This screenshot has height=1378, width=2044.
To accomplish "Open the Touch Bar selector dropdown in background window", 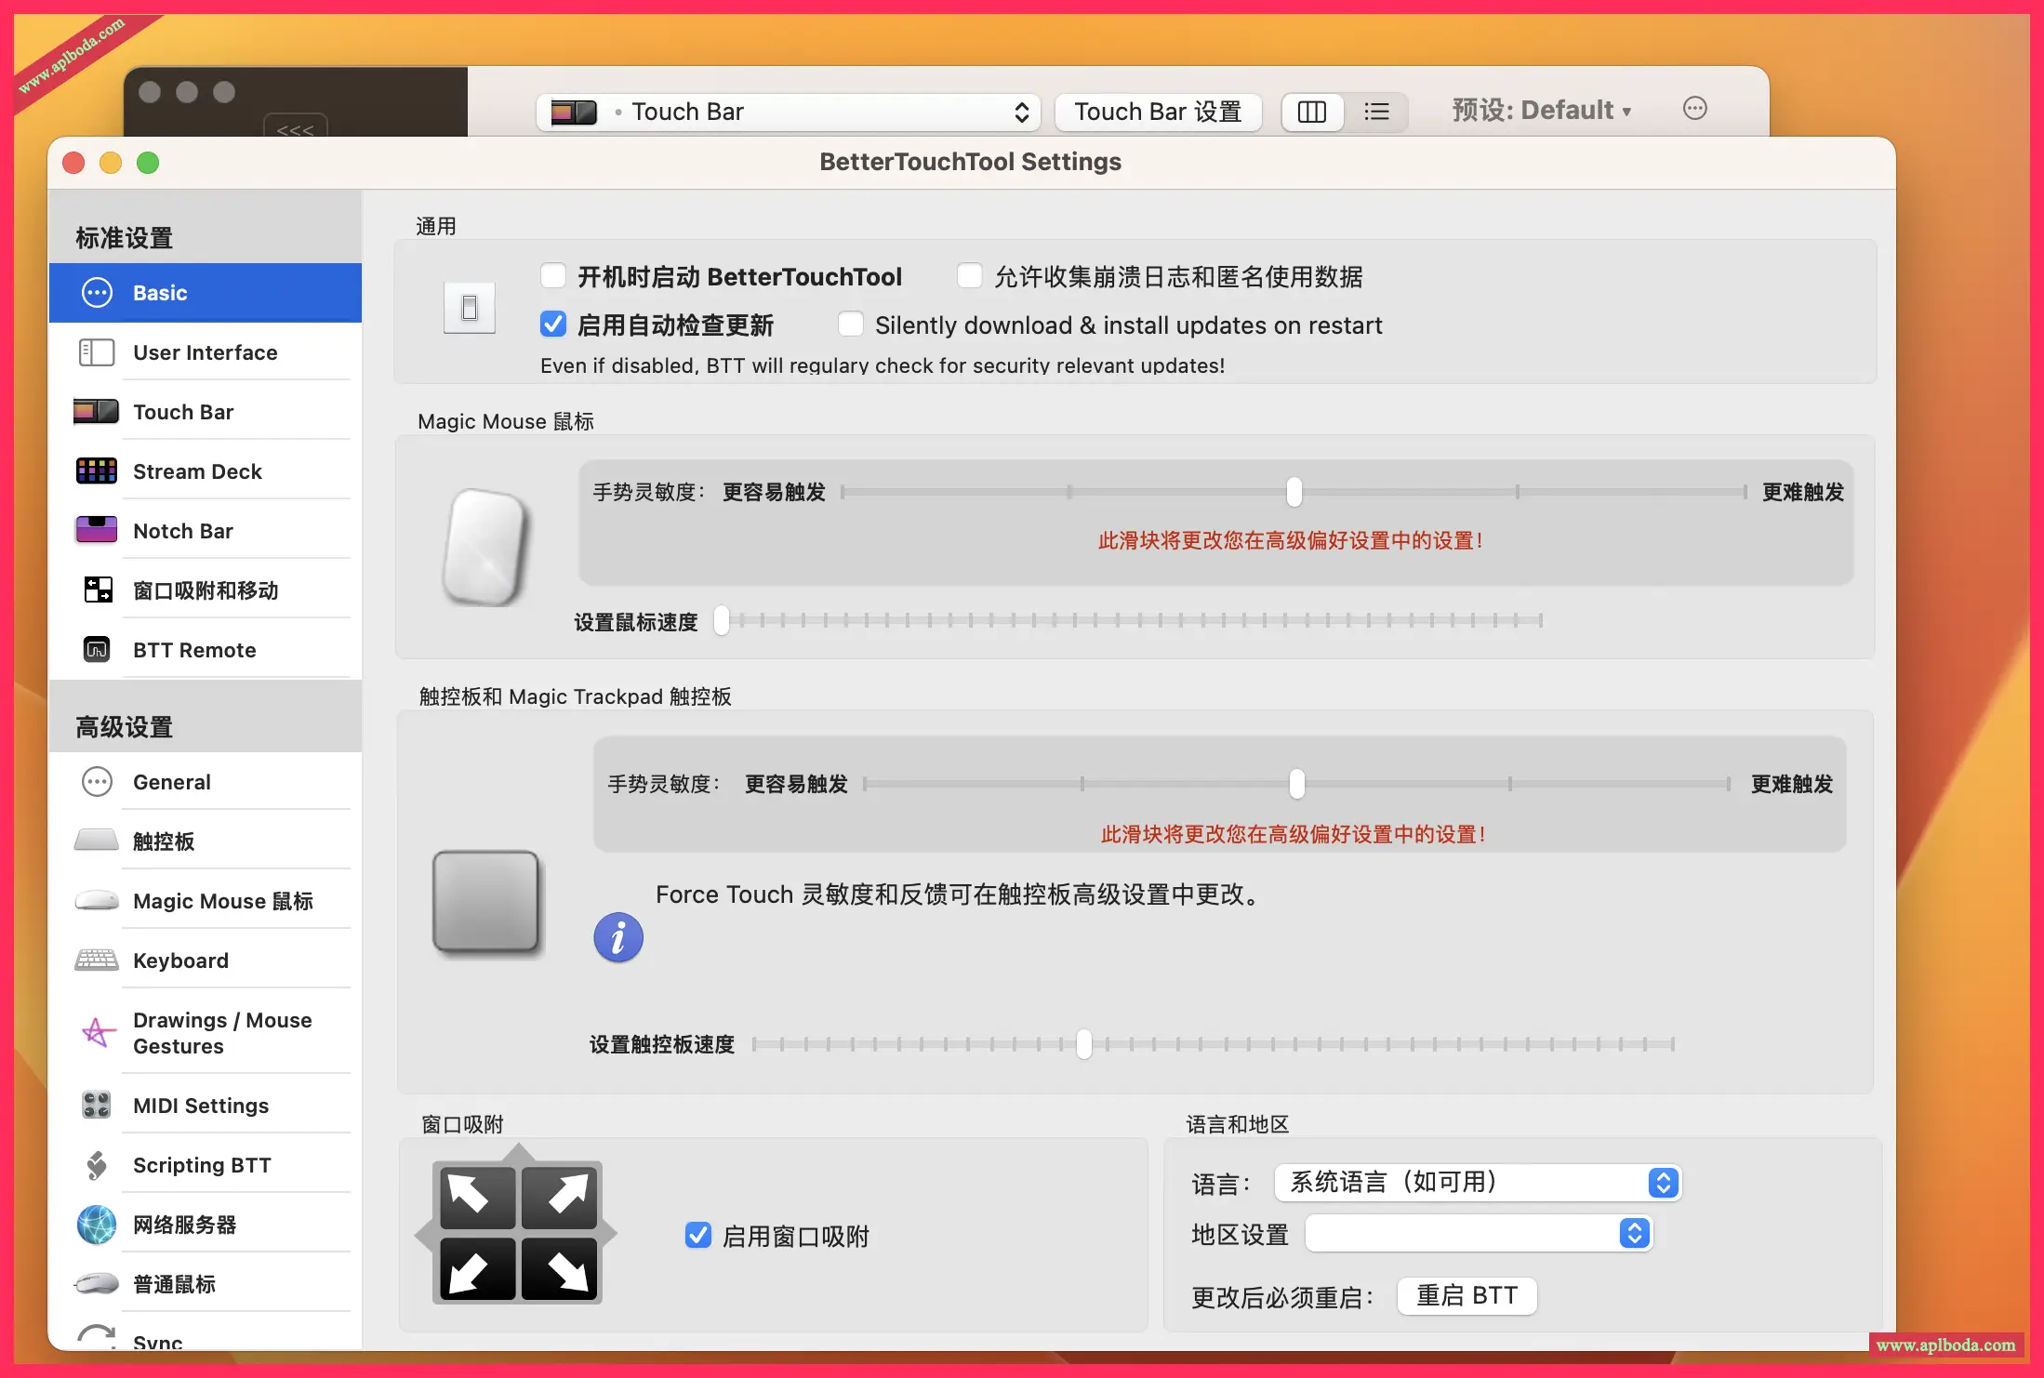I will click(x=788, y=113).
